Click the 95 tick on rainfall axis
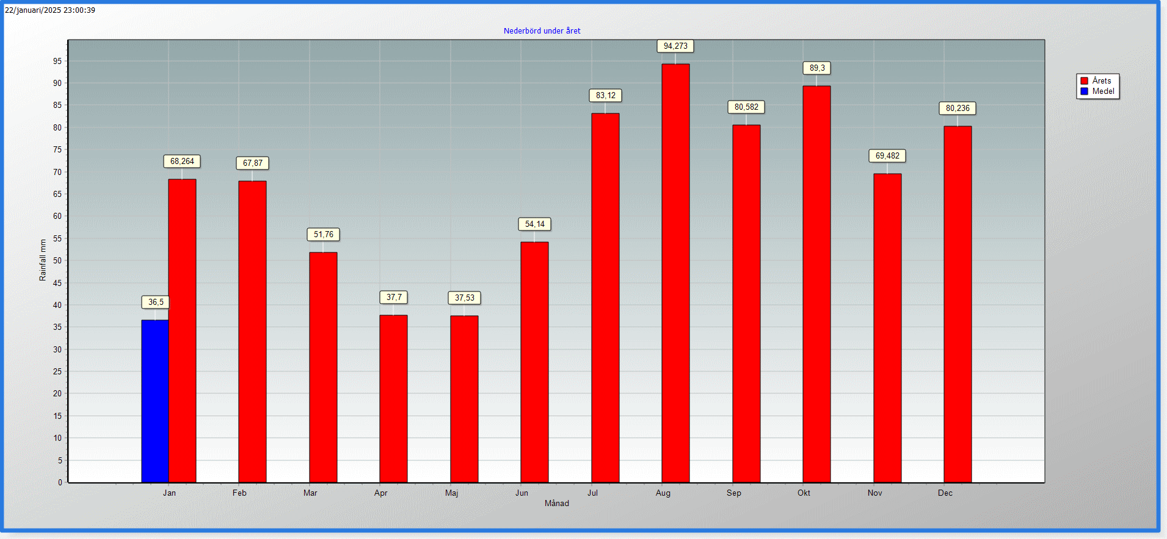This screenshot has height=539, width=1167. point(57,61)
